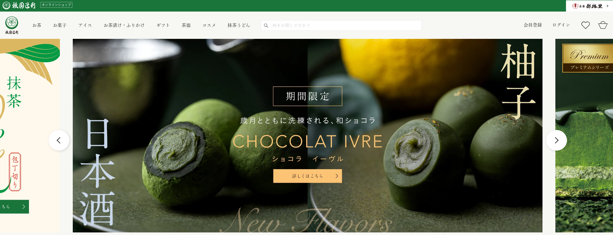This screenshot has width=613, height=235.
Task: Click the ログイン link
Action: click(561, 25)
